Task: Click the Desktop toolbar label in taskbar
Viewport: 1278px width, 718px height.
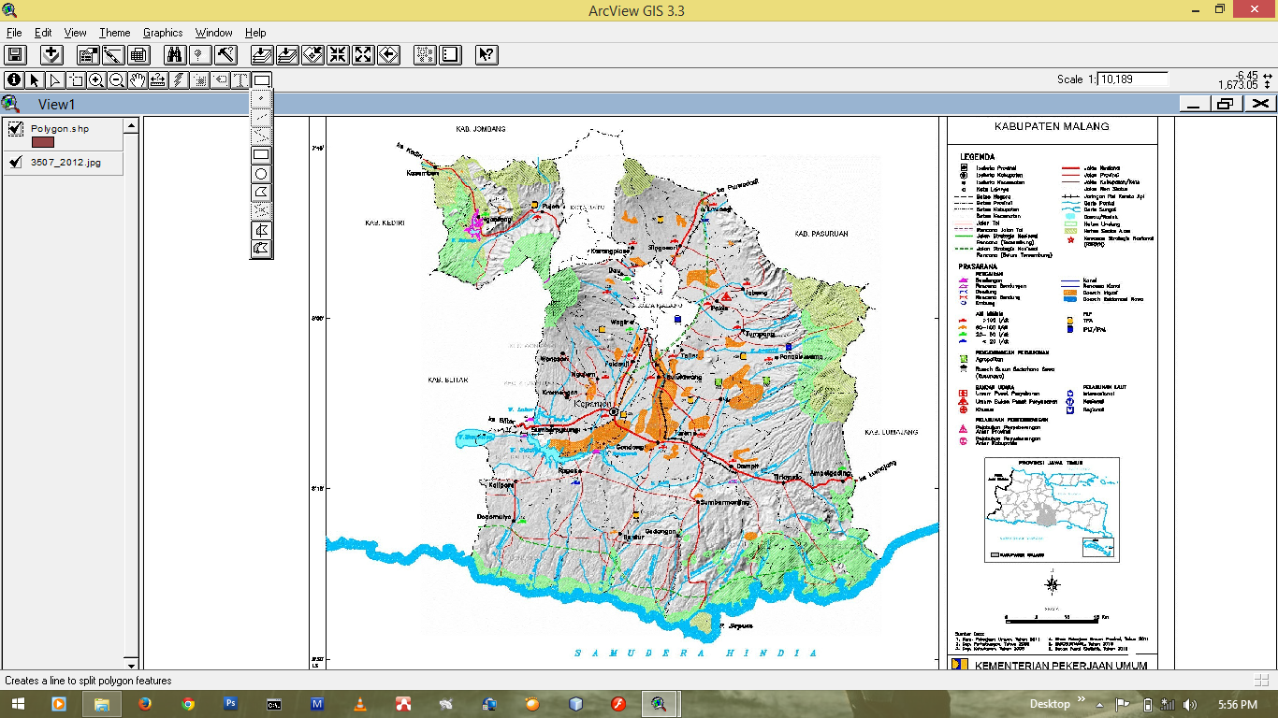Action: click(1050, 704)
